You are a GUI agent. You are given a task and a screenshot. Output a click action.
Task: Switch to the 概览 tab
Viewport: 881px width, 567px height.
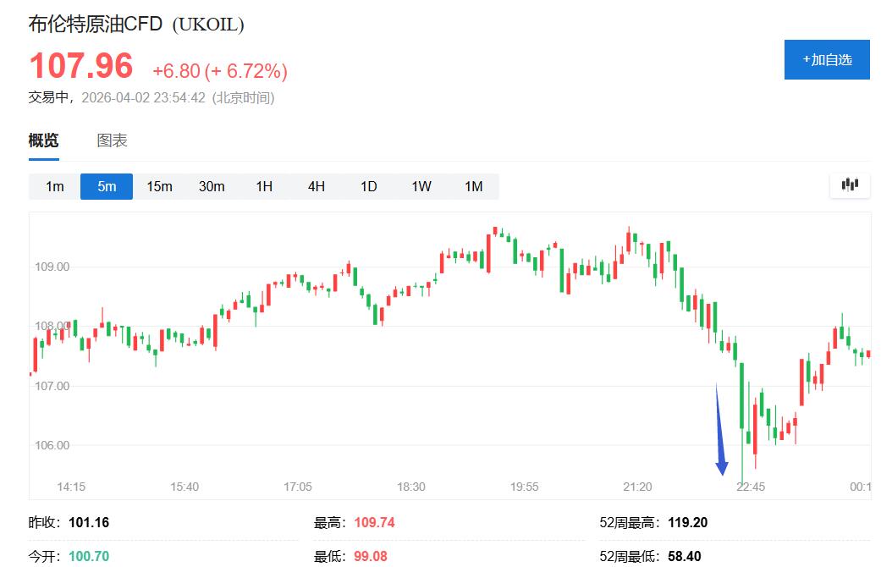(44, 140)
